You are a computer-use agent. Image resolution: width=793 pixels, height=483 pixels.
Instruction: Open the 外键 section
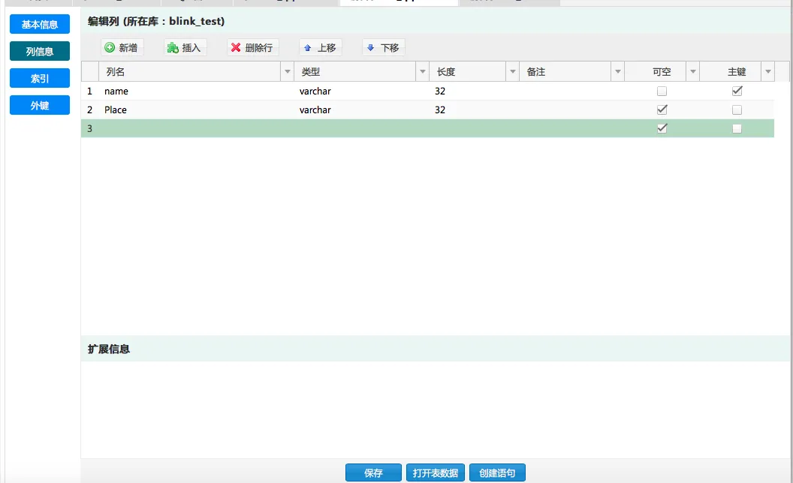tap(40, 105)
